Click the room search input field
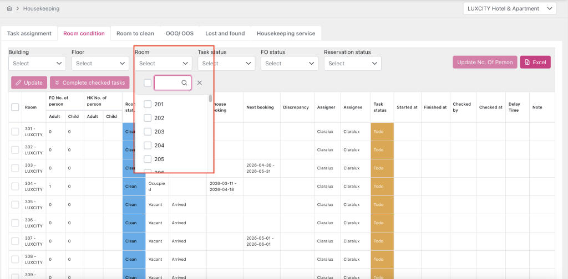This screenshot has width=568, height=279. (168, 83)
